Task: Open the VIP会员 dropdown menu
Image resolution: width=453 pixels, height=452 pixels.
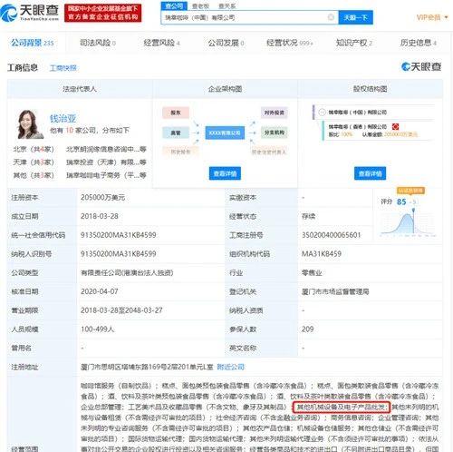Action: (432, 17)
